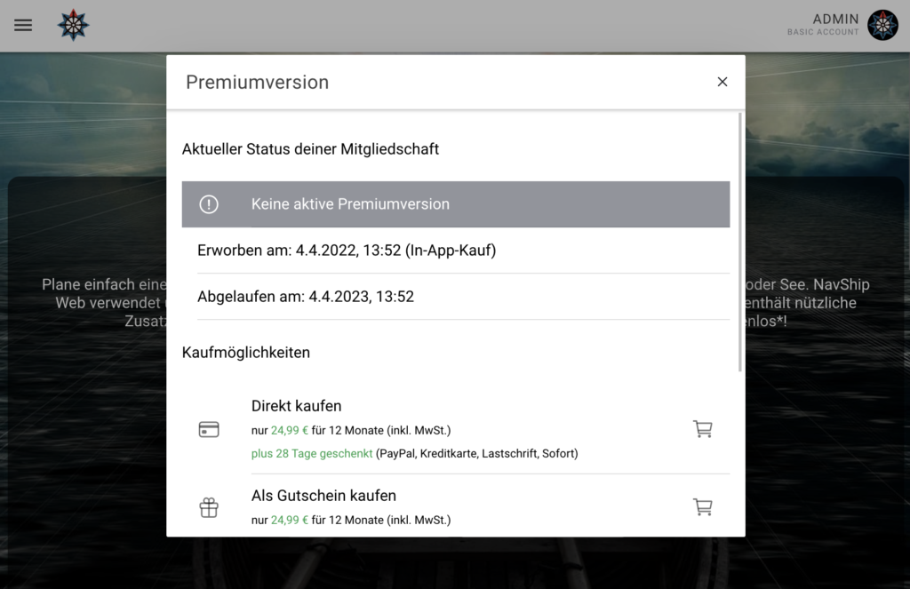The height and width of the screenshot is (589, 910).
Task: Click the ADMIN Basic Account label
Action: [x=826, y=25]
